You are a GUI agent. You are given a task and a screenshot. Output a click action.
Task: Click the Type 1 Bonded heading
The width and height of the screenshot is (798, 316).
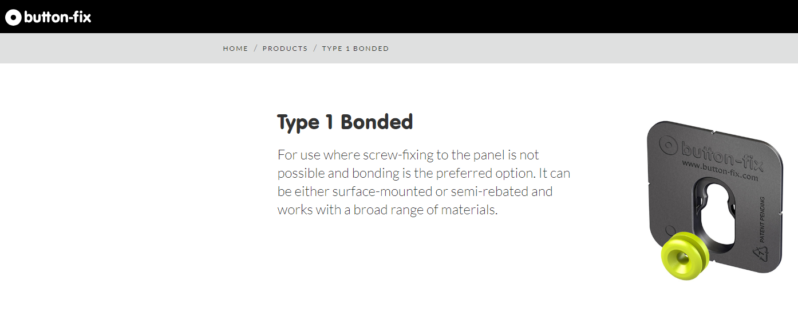[x=345, y=122]
